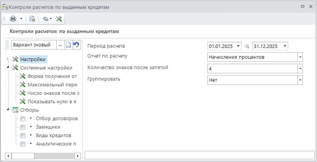Image resolution: width=317 pixels, height=162 pixels.
Task: Click the printer icon in the toolbar
Action: [13, 18]
